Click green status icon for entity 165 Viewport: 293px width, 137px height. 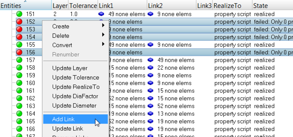(x=19, y=121)
